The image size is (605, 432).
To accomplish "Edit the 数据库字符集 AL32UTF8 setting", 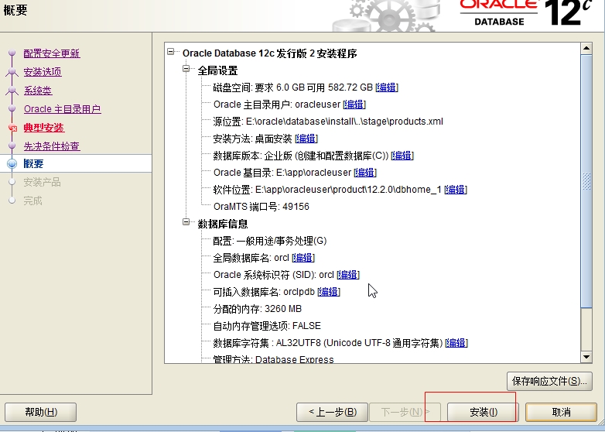I will [x=456, y=342].
